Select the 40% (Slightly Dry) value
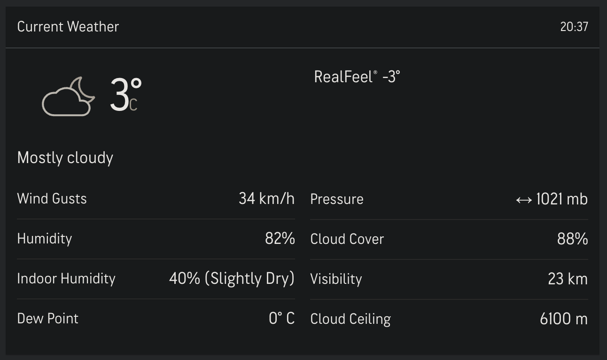The width and height of the screenshot is (607, 360). (232, 279)
